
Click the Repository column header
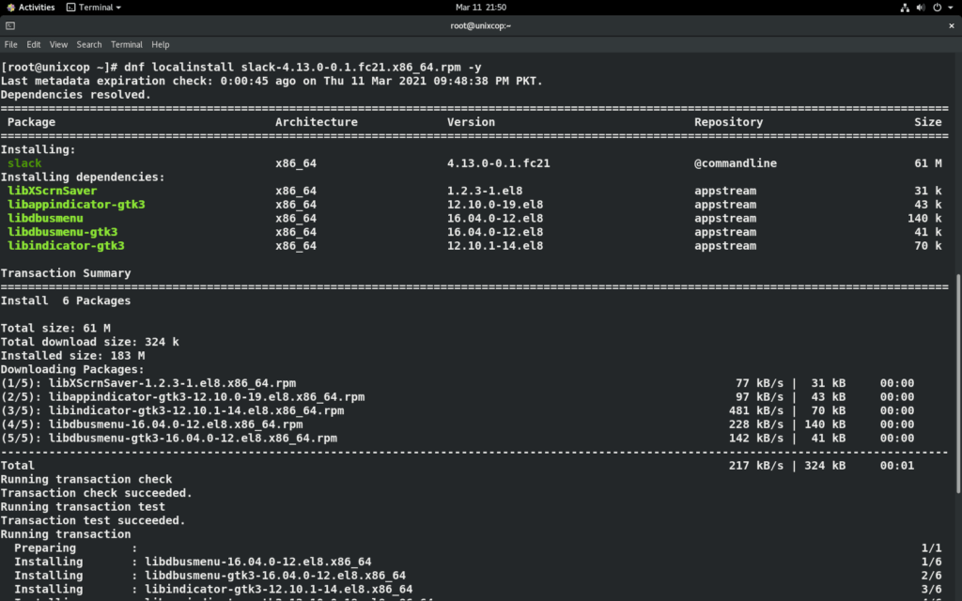(x=728, y=122)
